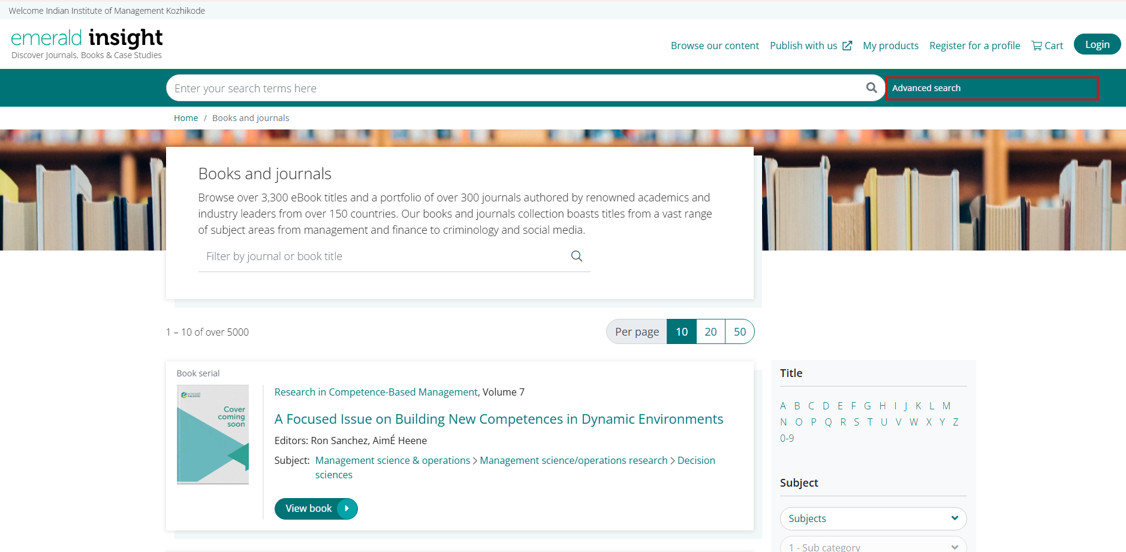Switch to 20 results per page

[x=710, y=332]
